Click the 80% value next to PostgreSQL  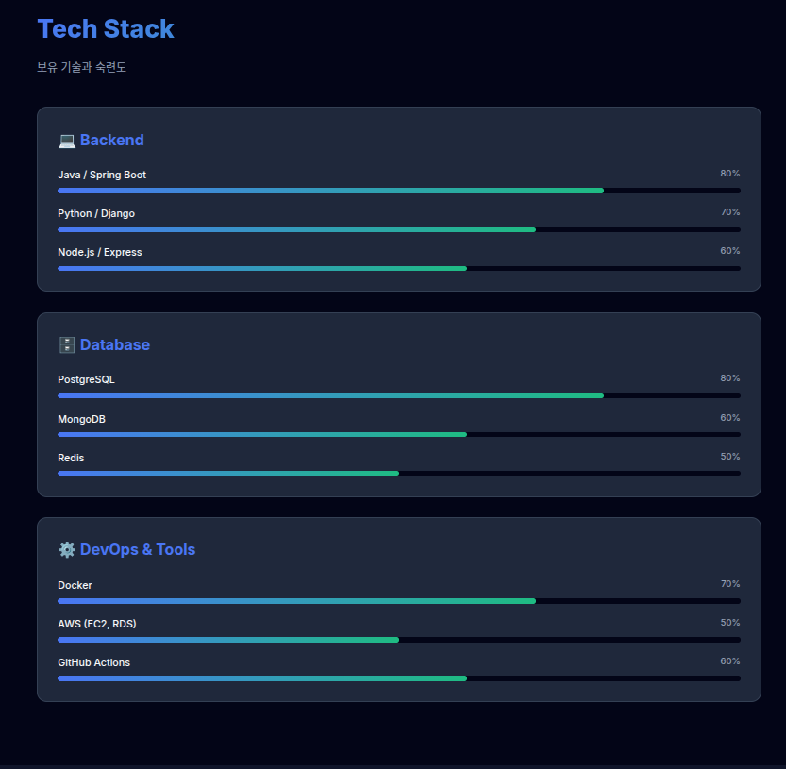[x=729, y=378]
